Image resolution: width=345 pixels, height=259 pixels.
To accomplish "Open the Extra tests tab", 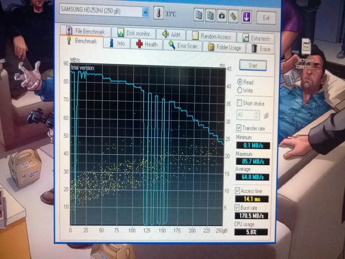I will coord(256,38).
